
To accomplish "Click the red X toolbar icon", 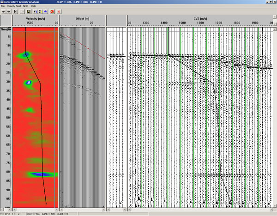I will 59,11.
